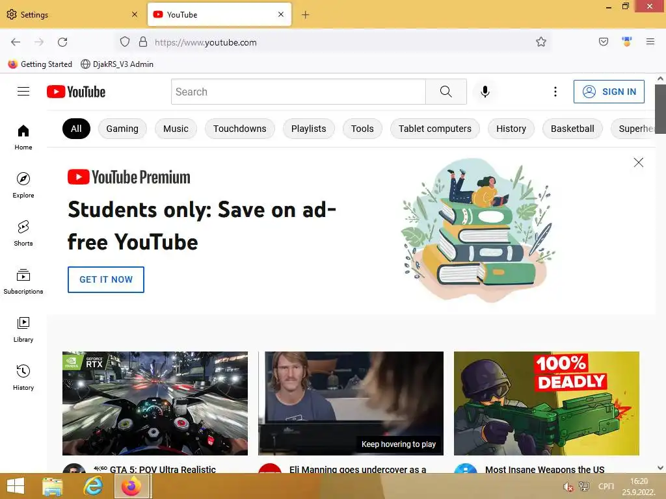Close the Settings tab
Viewport: 666px width, 499px height.
tap(135, 14)
